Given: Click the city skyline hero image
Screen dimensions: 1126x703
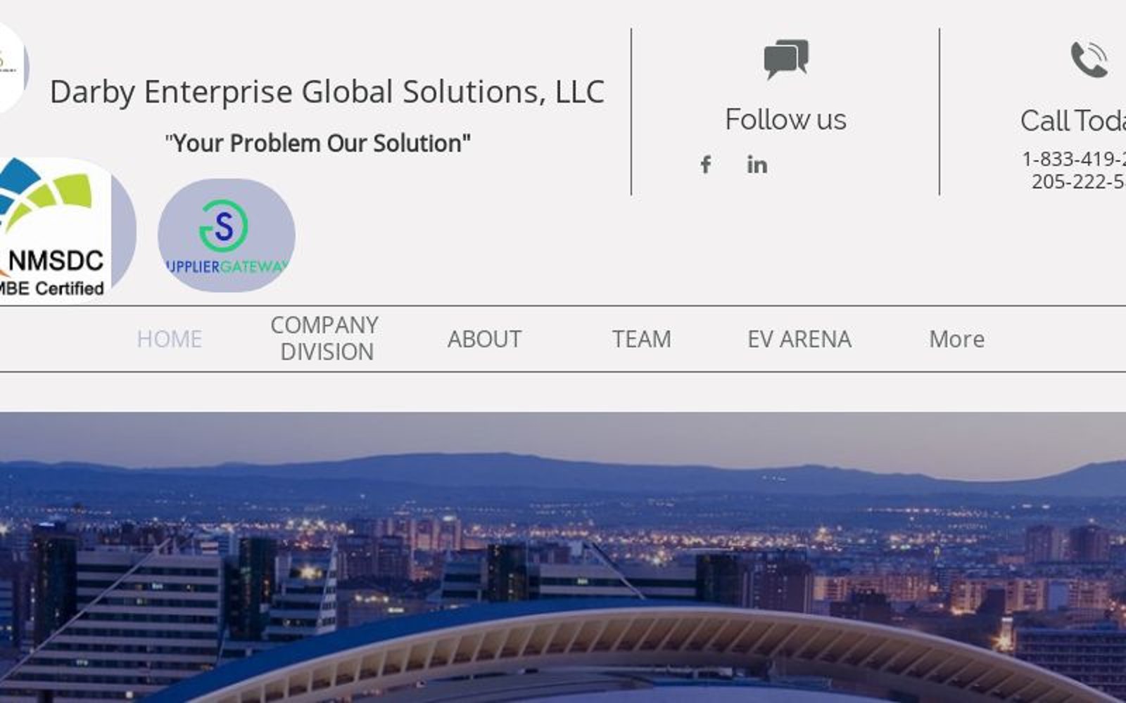Looking at the screenshot, I should [563, 557].
